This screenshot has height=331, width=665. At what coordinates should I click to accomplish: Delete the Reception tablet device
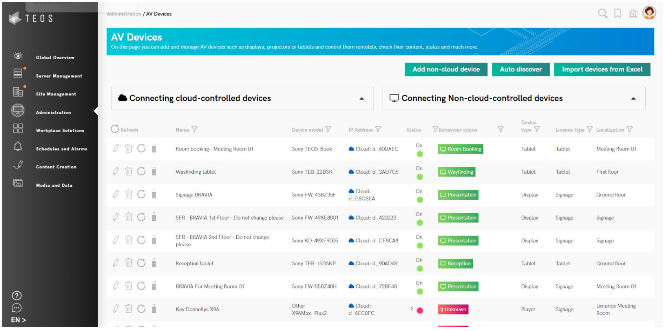click(129, 263)
